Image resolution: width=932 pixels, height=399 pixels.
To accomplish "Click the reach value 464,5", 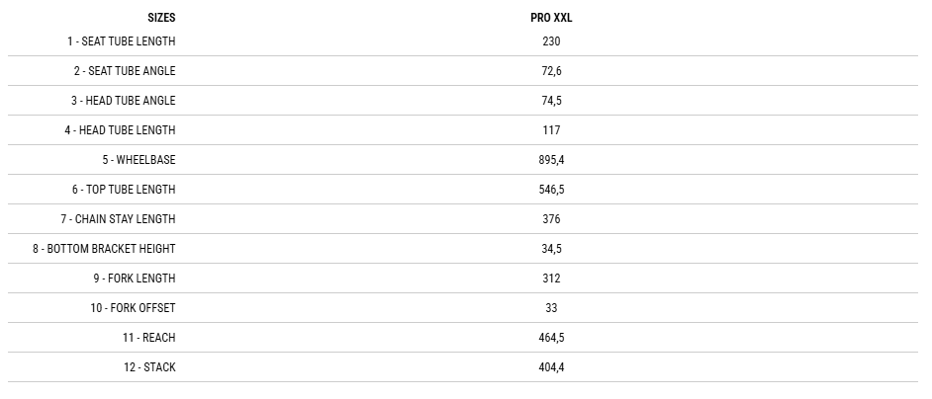I will (x=551, y=338).
